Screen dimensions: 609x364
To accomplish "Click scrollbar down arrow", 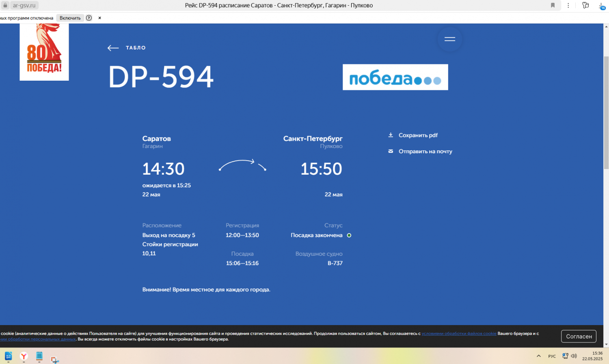I will coord(606,344).
